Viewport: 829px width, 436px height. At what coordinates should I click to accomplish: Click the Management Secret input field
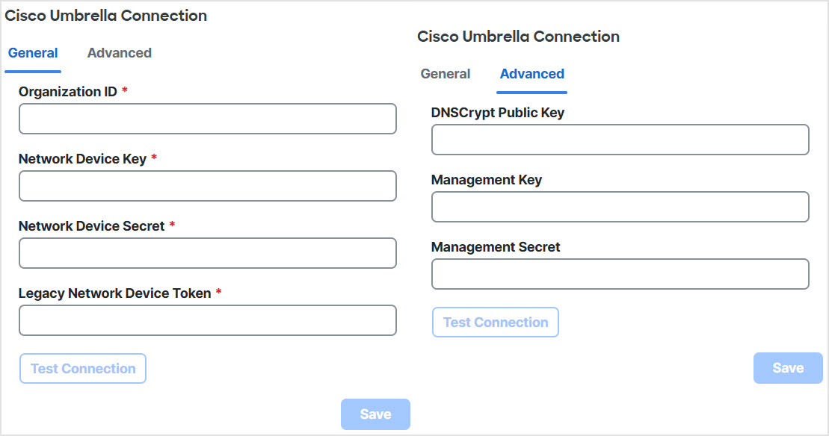(620, 274)
